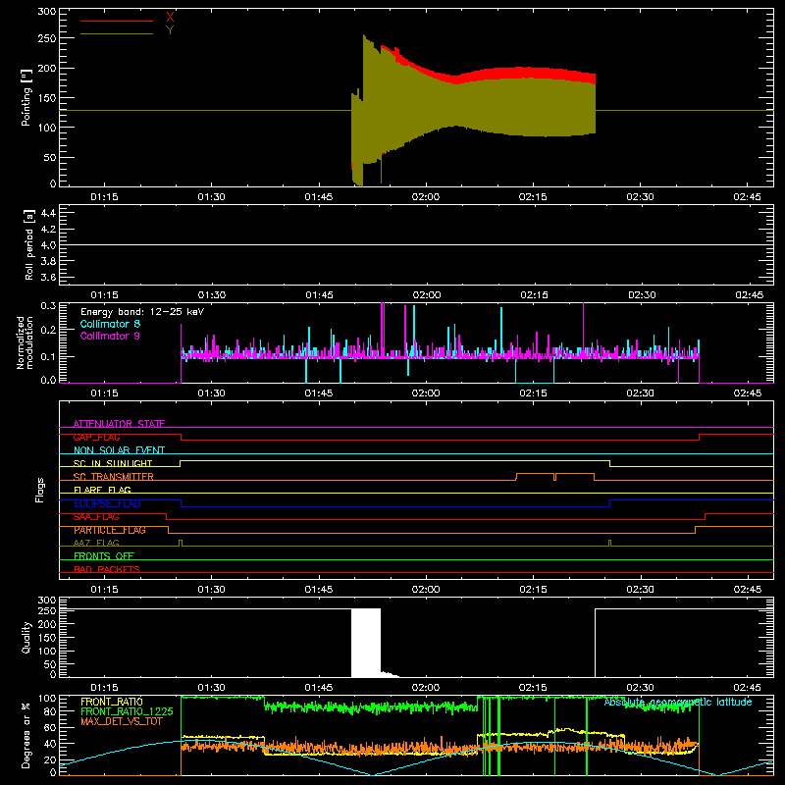Select the GAP_FLAG label
Screen dimensions: 785x785
96,437
